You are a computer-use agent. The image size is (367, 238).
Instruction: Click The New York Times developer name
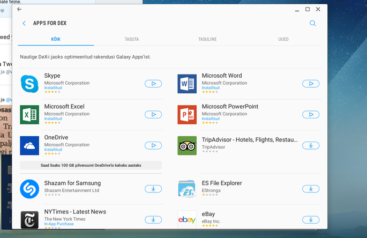point(65,219)
